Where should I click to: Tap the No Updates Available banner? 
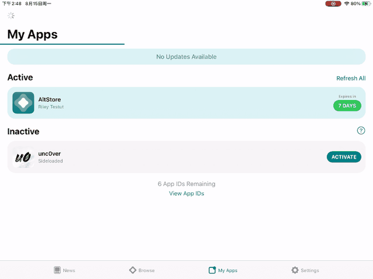click(186, 57)
